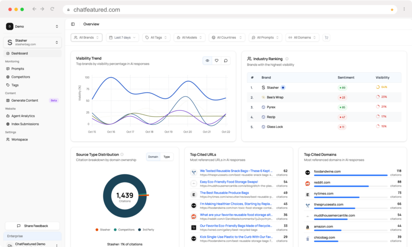Go to Agent Analytics in sidebar
The height and width of the screenshot is (247, 412).
(23, 116)
